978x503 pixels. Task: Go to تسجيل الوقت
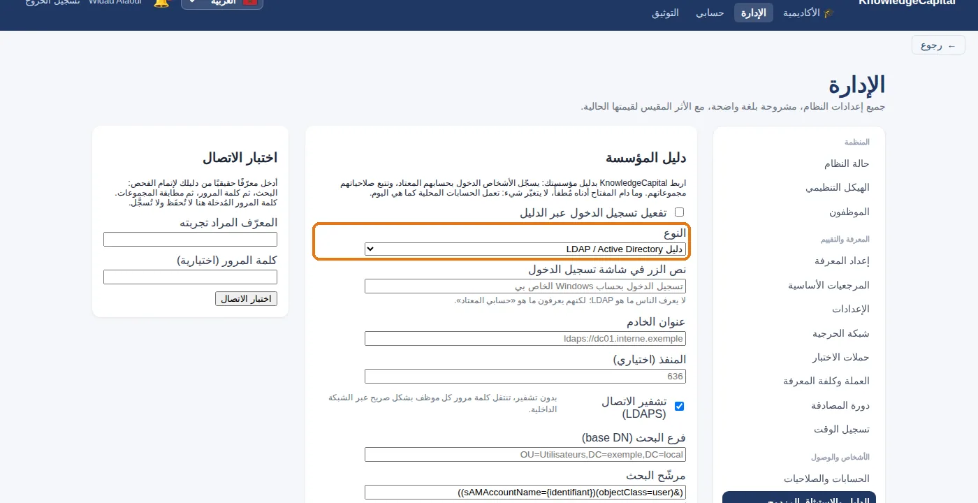coord(799,429)
